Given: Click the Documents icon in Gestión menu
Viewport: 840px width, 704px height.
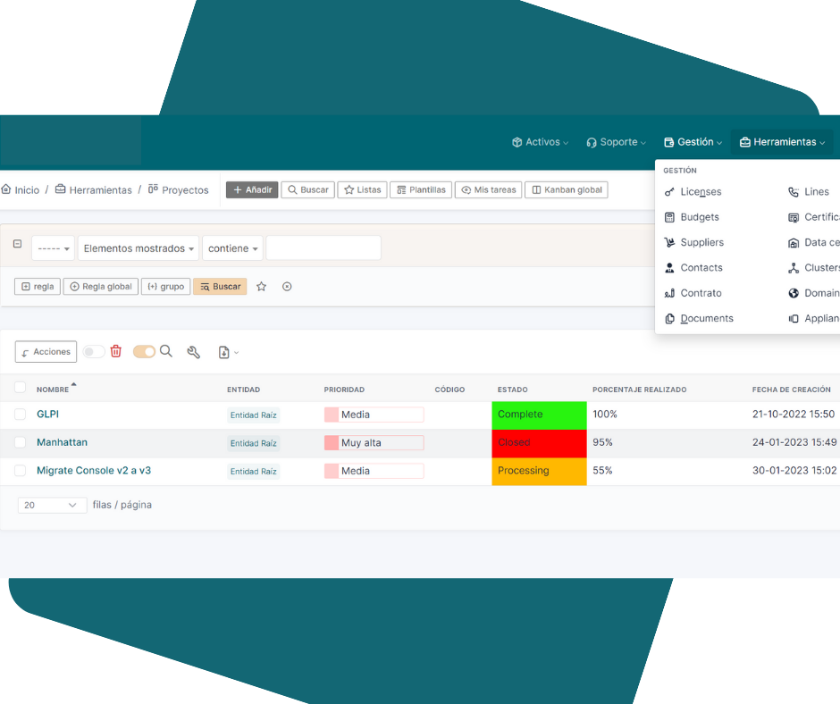Looking at the screenshot, I should (x=670, y=319).
